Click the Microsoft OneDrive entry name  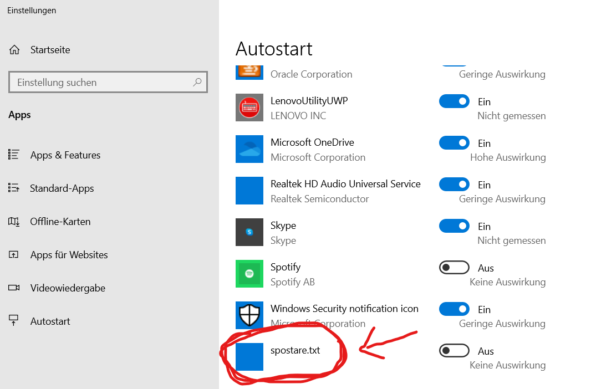pyautogui.click(x=312, y=142)
